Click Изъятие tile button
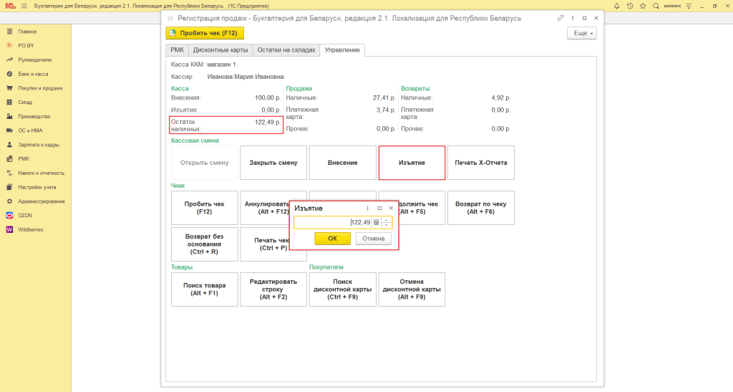The image size is (733, 392). click(x=412, y=163)
